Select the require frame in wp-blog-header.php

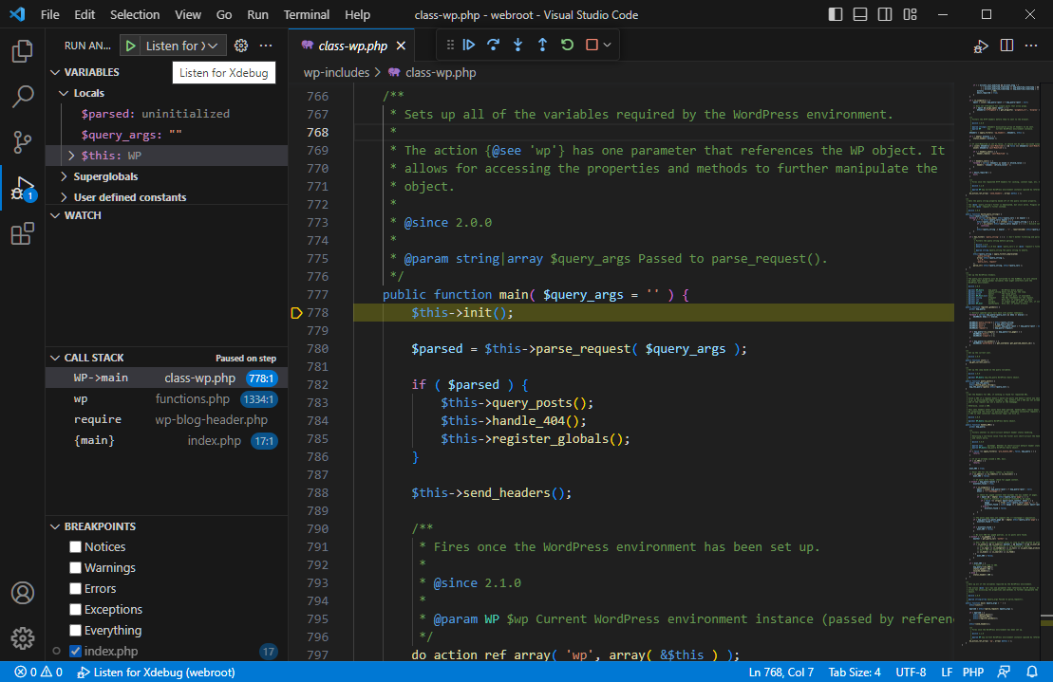(x=166, y=420)
